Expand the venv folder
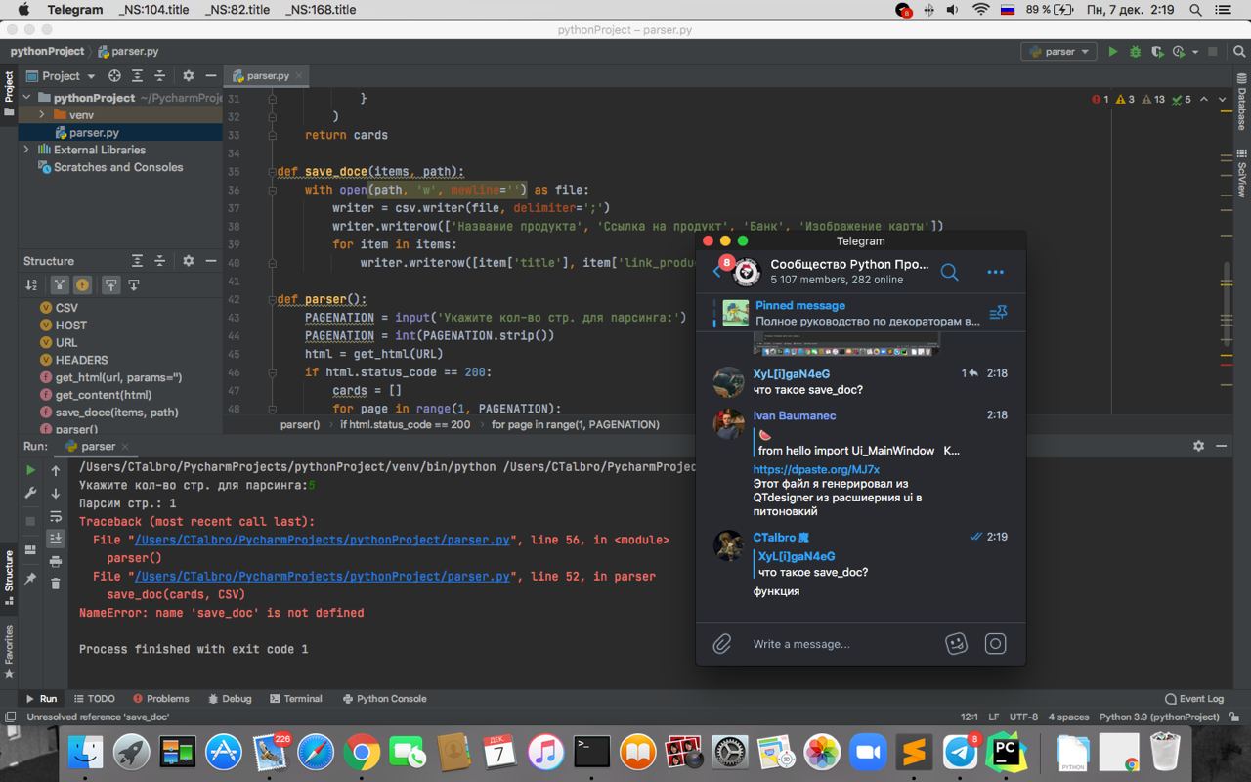 42,115
